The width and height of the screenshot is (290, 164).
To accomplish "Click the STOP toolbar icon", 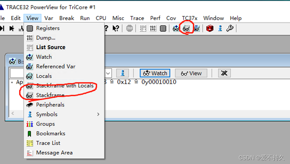I will point(129,28).
